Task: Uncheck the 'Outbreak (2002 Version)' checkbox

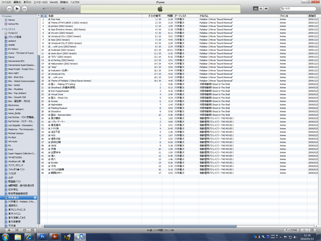Action: [49, 50]
